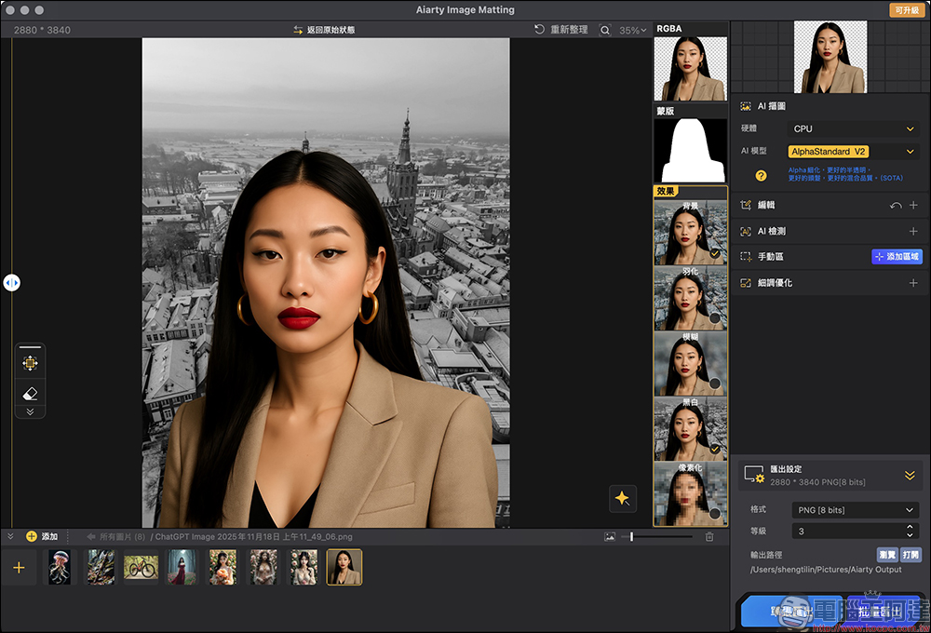
Task: Click the magnifier icon next to the zoom percentage
Action: click(605, 29)
